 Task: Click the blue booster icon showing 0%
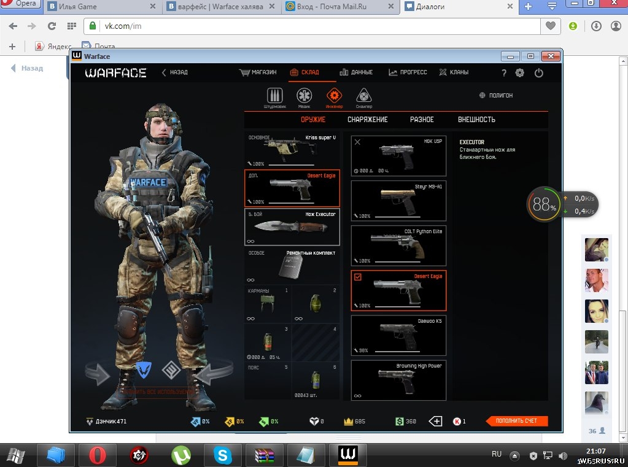[x=195, y=422]
